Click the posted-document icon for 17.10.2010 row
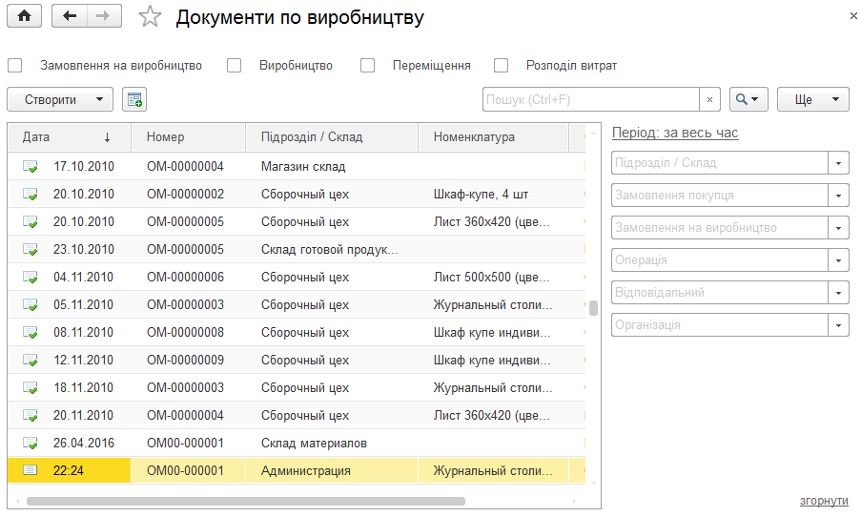Screen dimensions: 861x517 pos(31,167)
